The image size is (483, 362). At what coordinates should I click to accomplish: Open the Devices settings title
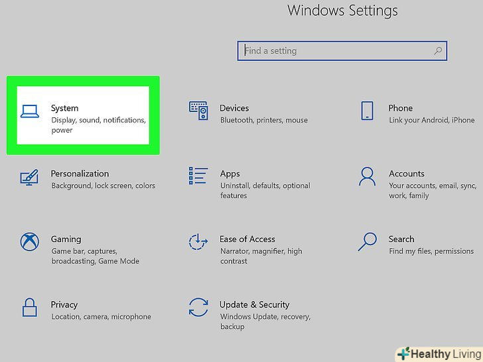234,108
